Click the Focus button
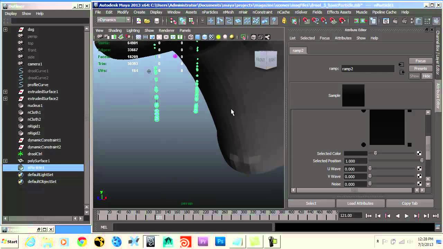The height and width of the screenshot is (249, 443). pyautogui.click(x=421, y=61)
